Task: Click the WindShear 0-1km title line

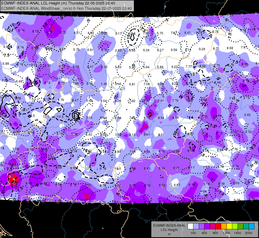Action: pyautogui.click(x=66, y=8)
